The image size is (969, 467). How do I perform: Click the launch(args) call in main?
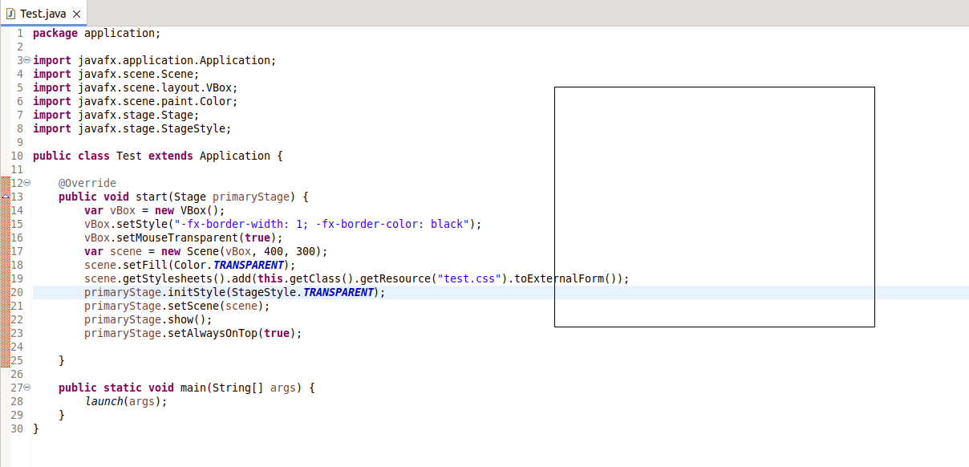point(124,401)
